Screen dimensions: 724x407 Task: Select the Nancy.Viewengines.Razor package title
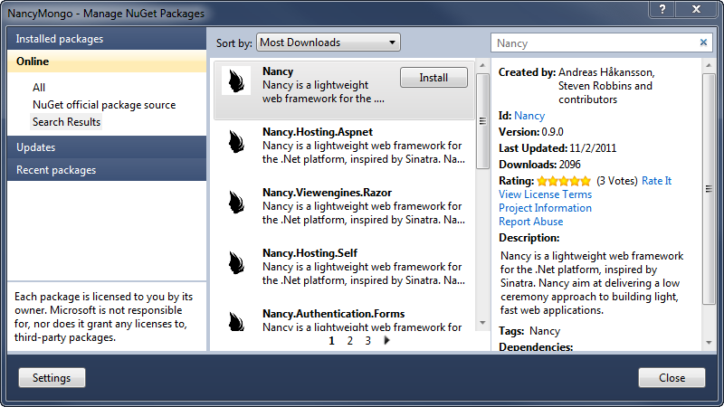[x=327, y=193]
